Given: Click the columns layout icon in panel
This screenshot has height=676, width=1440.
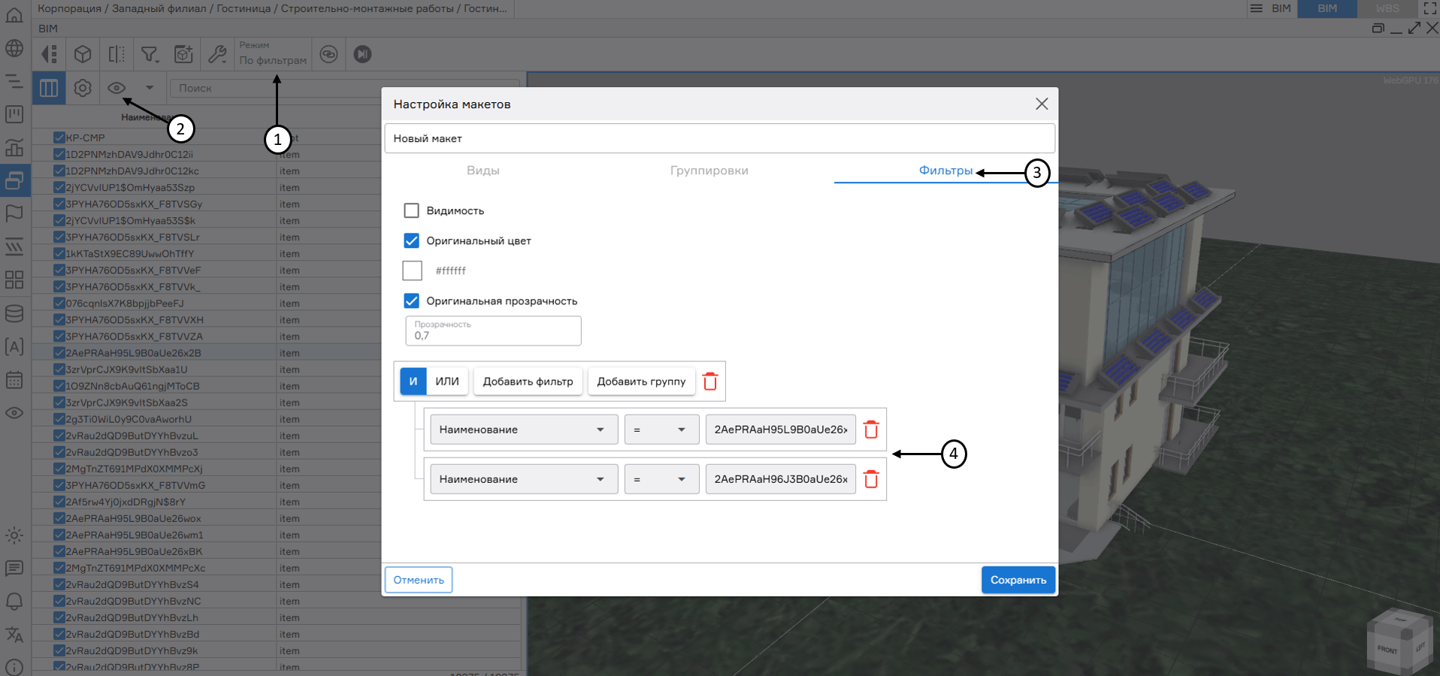Looking at the screenshot, I should [49, 88].
